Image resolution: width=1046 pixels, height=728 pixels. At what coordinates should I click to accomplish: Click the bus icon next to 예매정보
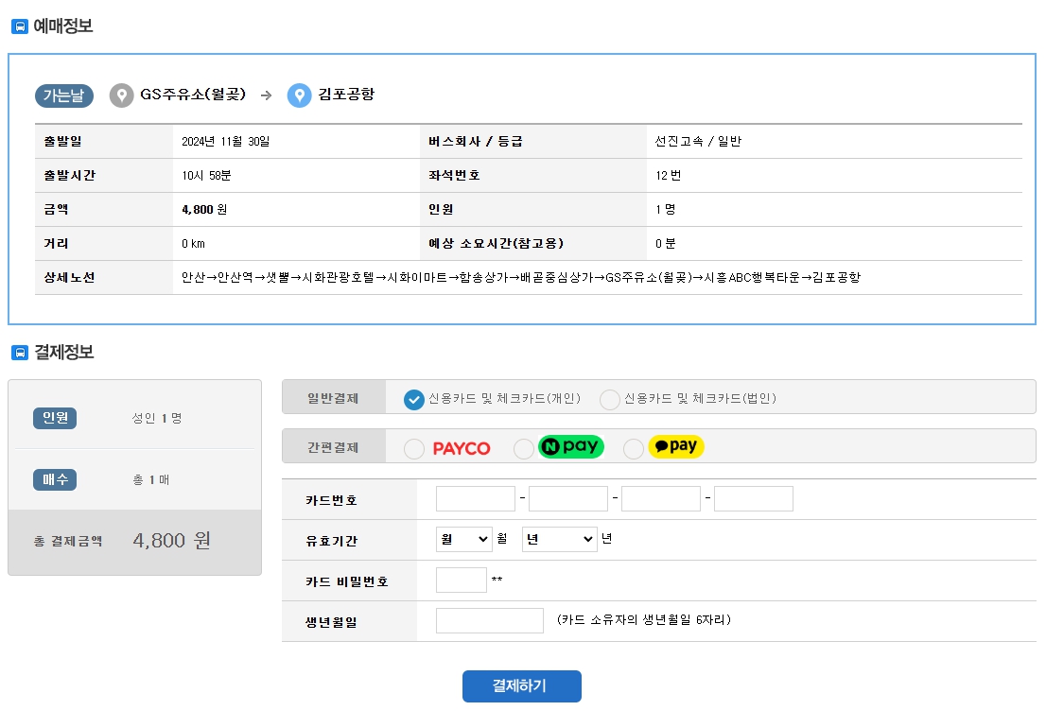point(19,26)
